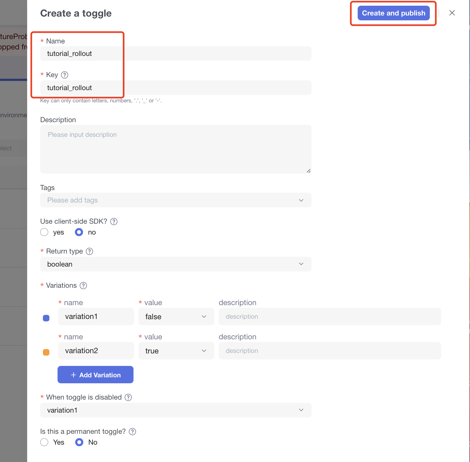Viewport: 470px width, 462px height.
Task: Select yes for client-side SDK
Action: tap(44, 232)
